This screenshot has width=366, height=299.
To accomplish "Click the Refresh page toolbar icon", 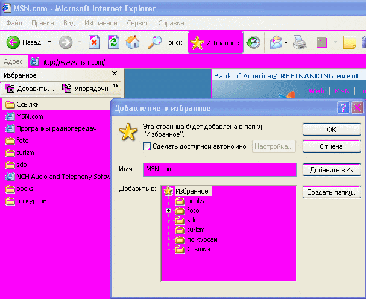I will click(x=113, y=42).
